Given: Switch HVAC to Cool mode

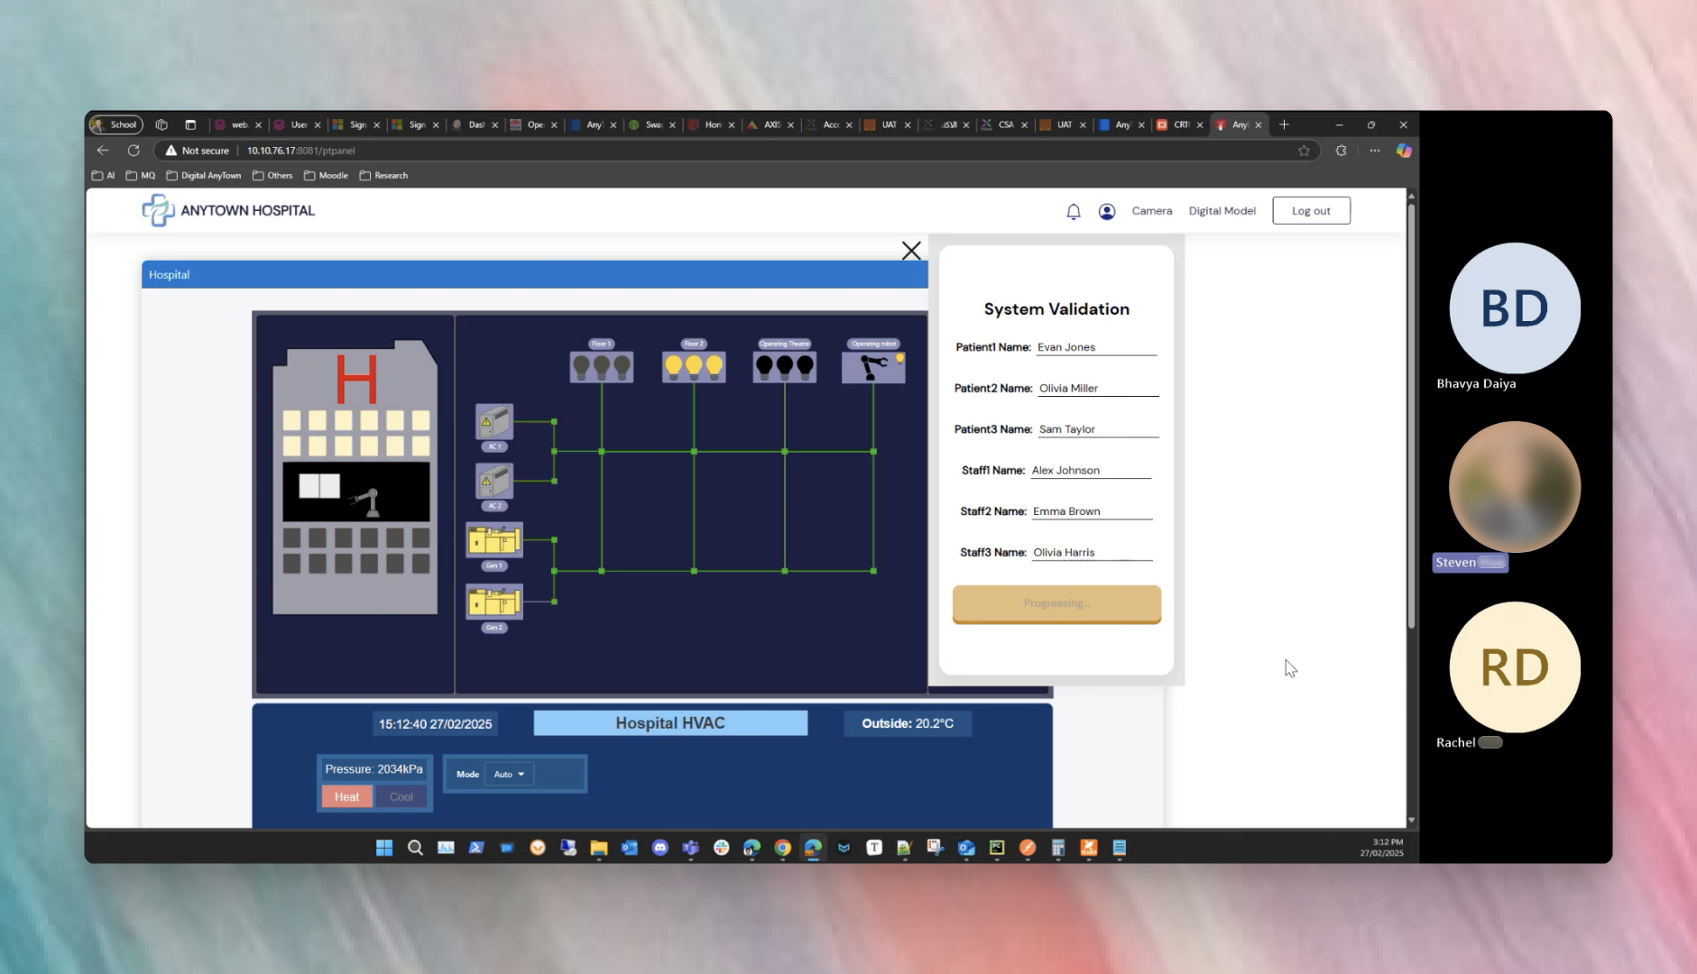Looking at the screenshot, I should [x=401, y=796].
